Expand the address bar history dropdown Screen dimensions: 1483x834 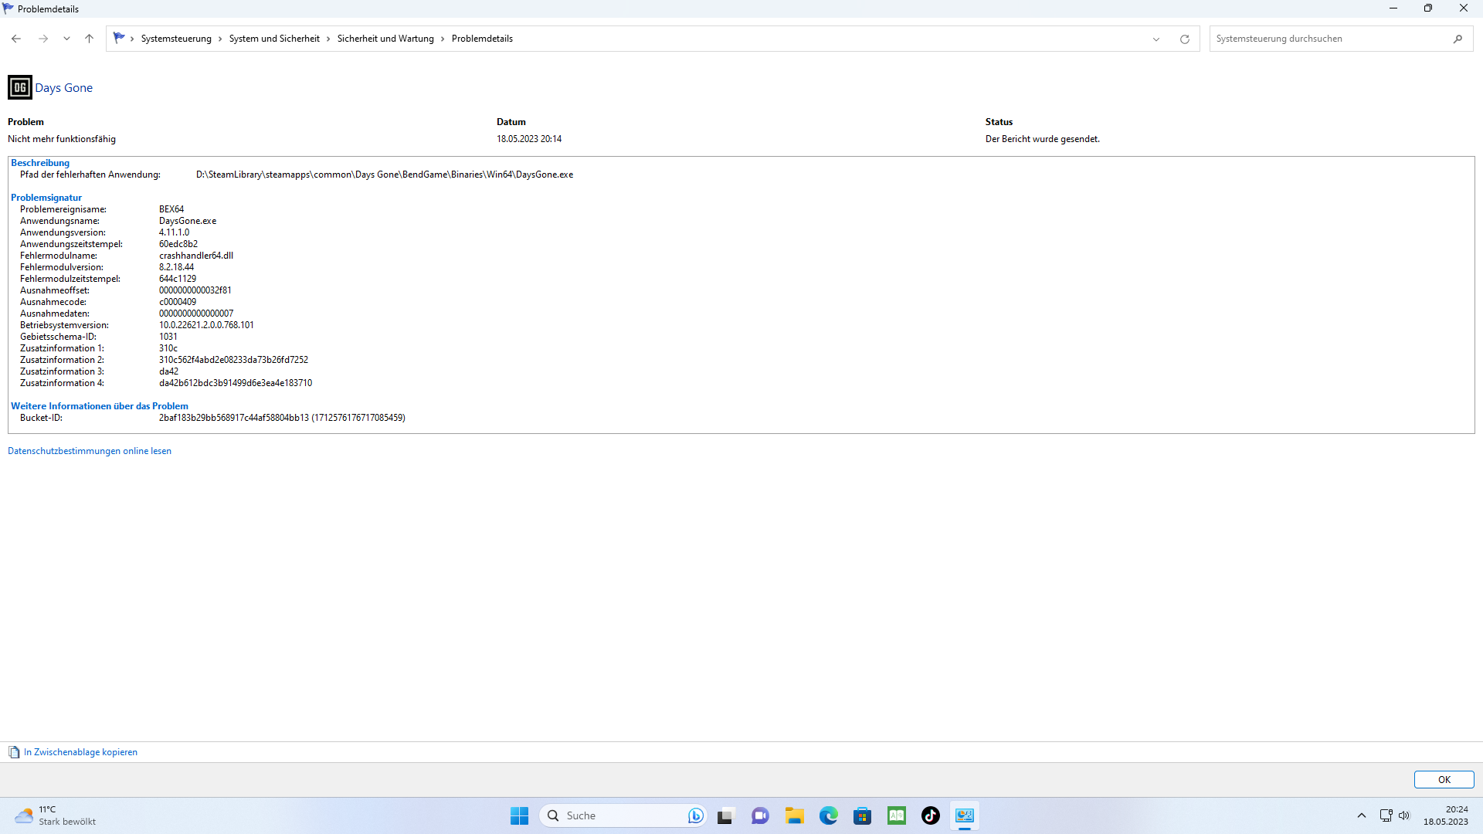[x=1156, y=39]
